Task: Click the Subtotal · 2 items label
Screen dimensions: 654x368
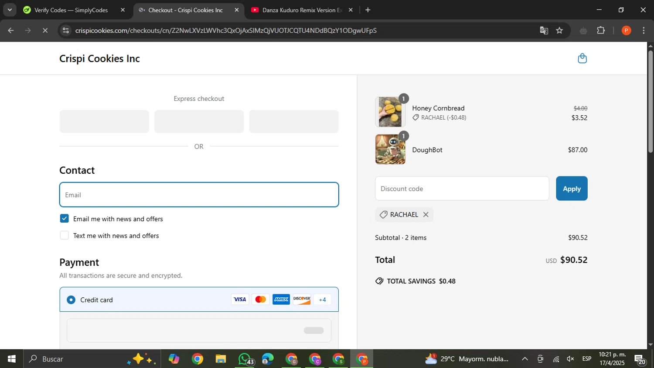Action: coord(401,237)
